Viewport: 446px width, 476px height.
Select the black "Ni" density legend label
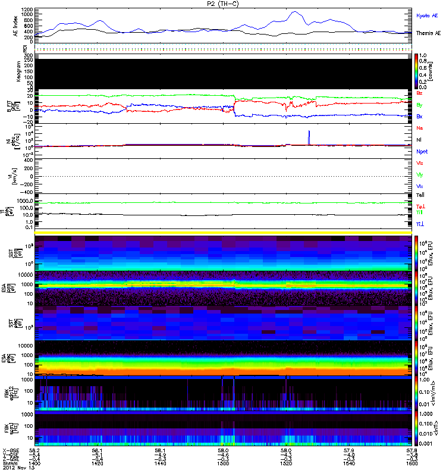(x=419, y=140)
